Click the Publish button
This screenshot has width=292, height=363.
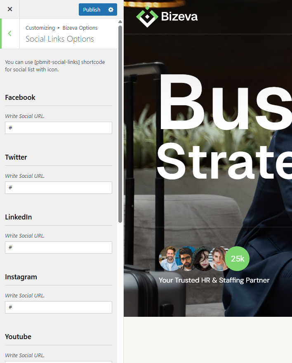click(x=92, y=9)
